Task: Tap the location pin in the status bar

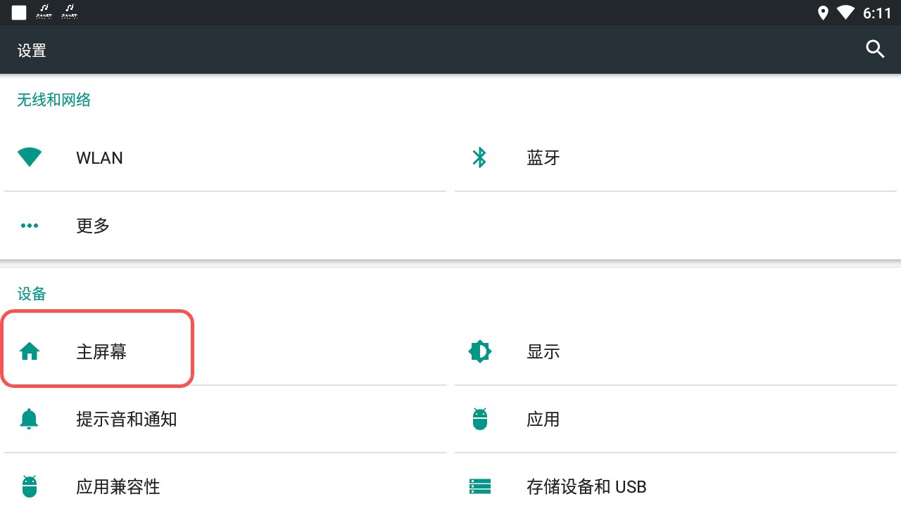Action: (x=823, y=12)
